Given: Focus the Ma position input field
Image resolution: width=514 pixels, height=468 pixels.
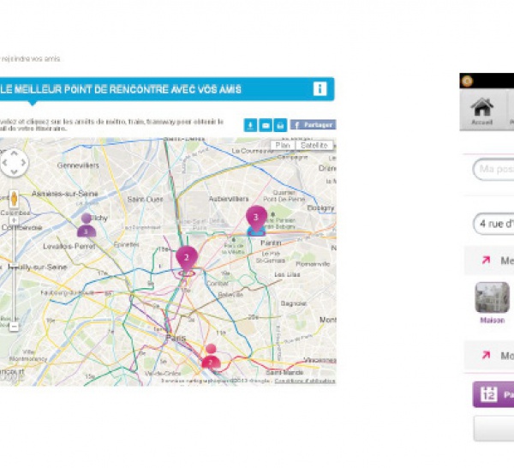Looking at the screenshot, I should click(493, 169).
